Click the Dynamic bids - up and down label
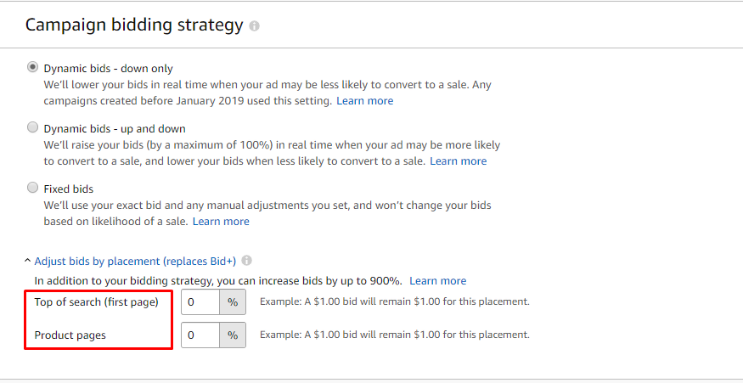This screenshot has height=383, width=743. [115, 128]
